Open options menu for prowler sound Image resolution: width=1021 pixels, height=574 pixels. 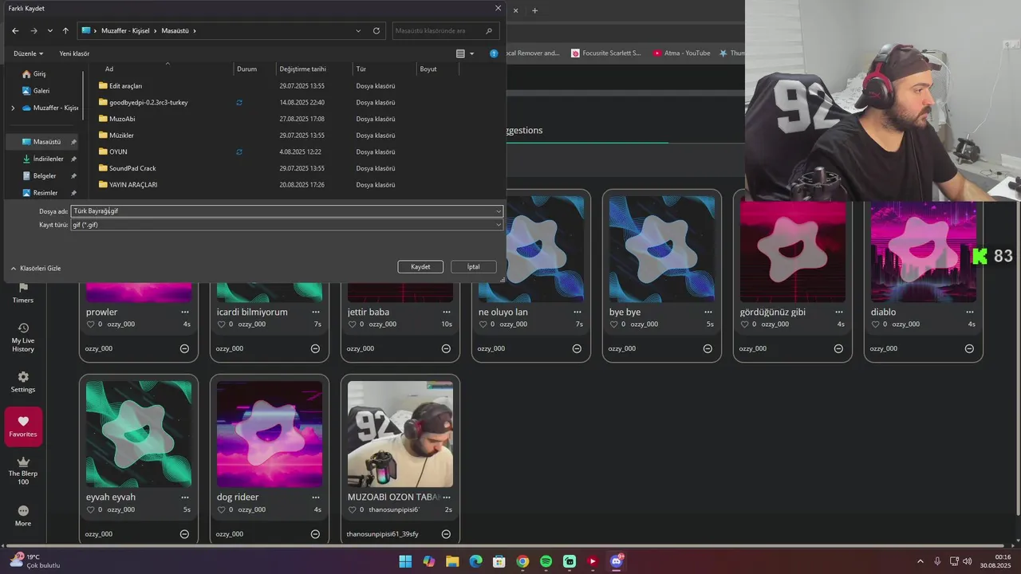point(185,312)
